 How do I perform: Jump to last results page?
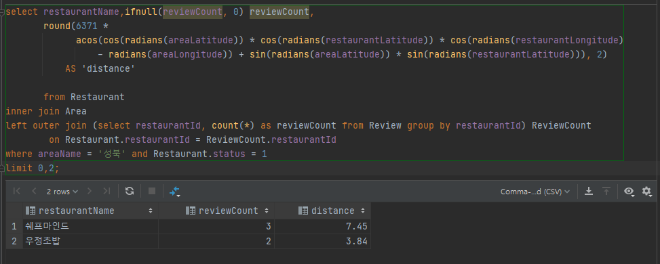point(106,192)
